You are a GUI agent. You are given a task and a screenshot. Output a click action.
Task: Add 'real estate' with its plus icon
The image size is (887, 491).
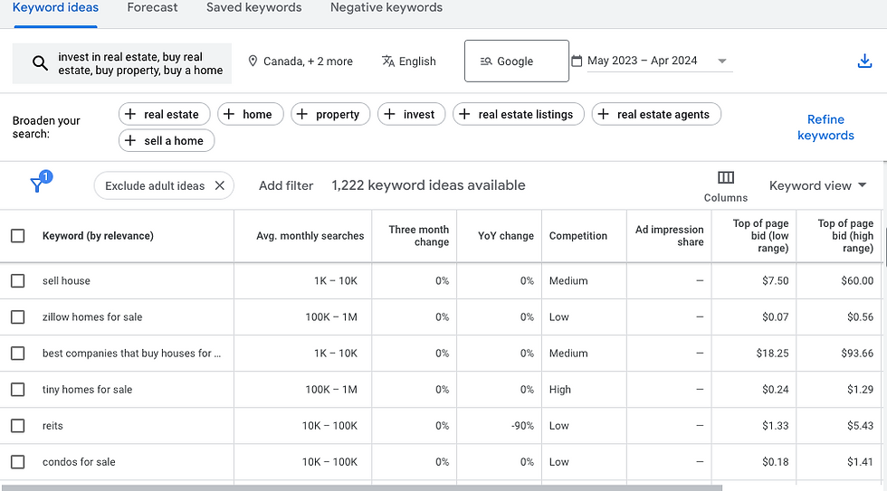coord(130,114)
